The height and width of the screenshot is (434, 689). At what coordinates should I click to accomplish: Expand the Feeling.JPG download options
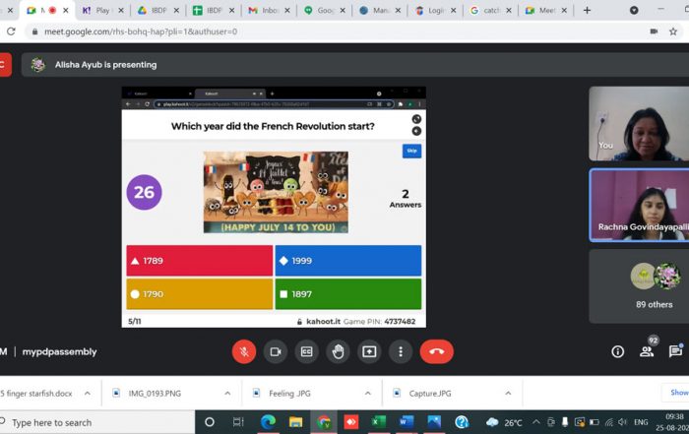click(368, 393)
